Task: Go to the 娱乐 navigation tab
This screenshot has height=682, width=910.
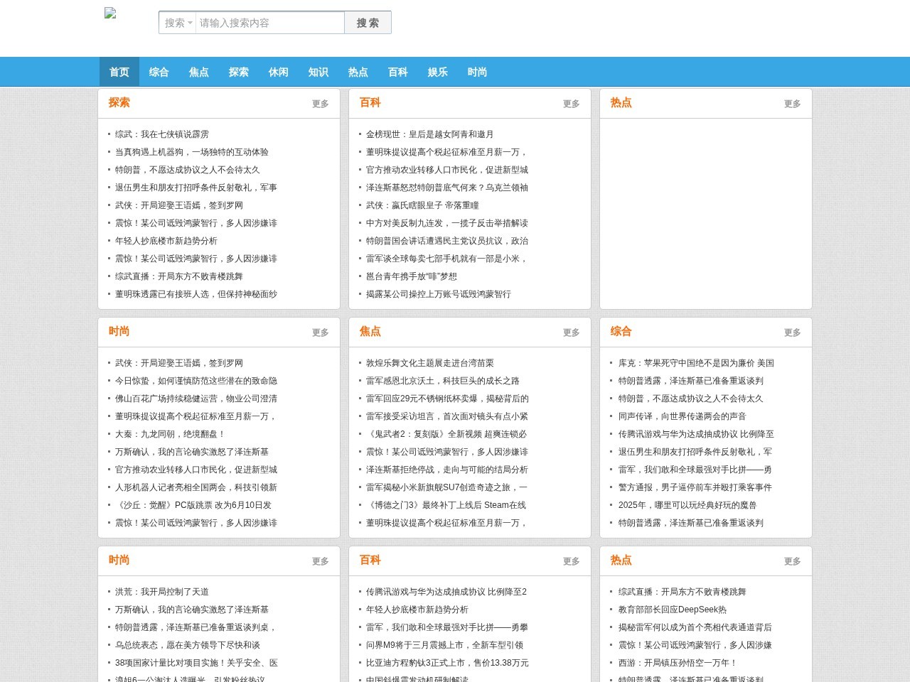Action: click(438, 72)
